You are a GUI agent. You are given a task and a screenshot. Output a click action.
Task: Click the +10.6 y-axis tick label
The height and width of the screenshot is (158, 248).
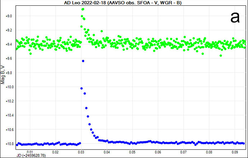[9, 129]
